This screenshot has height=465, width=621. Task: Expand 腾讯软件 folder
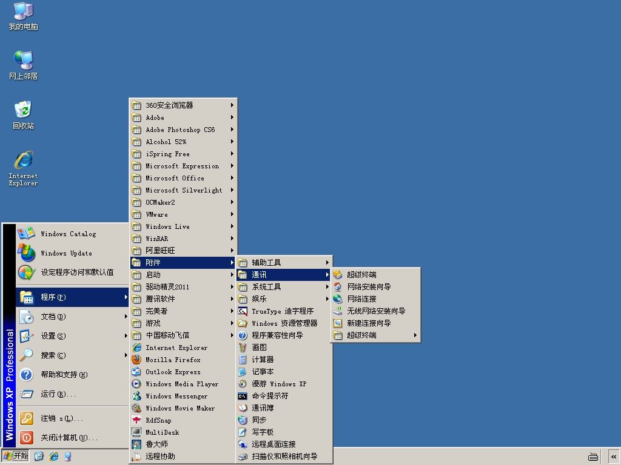coord(183,299)
